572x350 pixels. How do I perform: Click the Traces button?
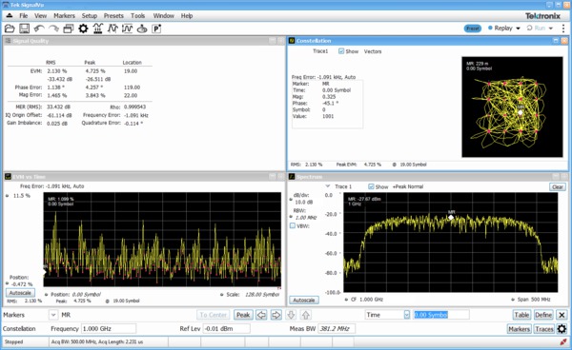pyautogui.click(x=544, y=329)
